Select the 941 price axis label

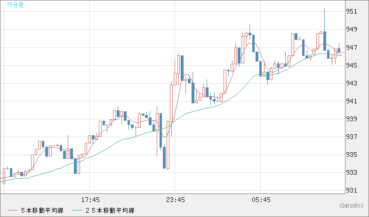pos(351,101)
